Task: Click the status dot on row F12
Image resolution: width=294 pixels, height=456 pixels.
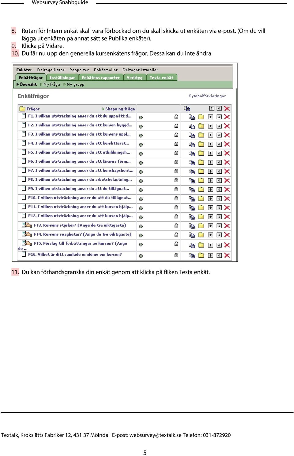Action: click(141, 217)
